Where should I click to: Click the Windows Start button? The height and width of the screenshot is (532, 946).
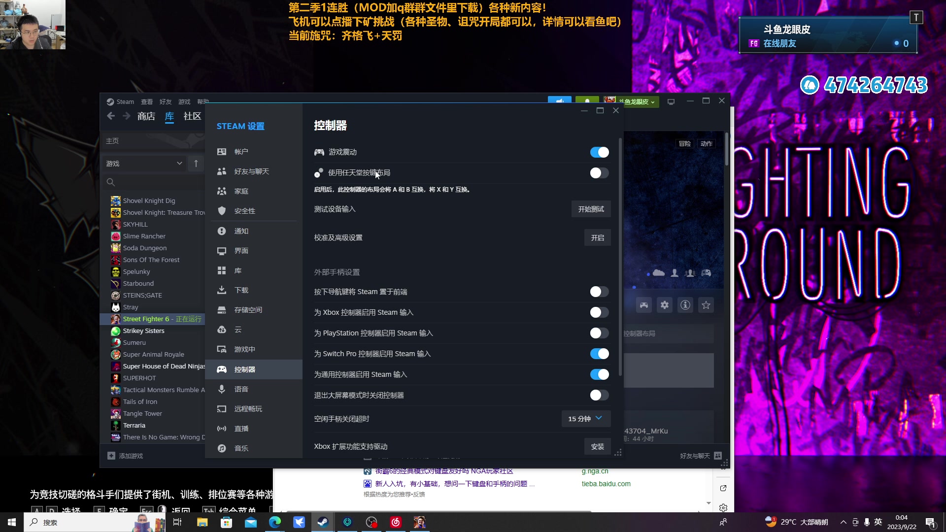(x=12, y=522)
